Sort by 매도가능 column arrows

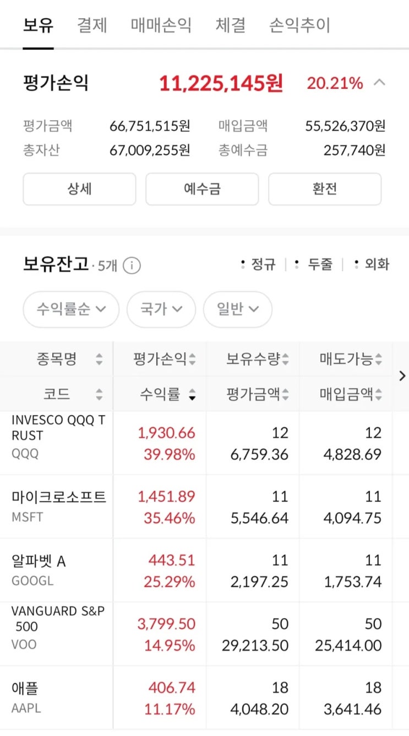tap(378, 360)
